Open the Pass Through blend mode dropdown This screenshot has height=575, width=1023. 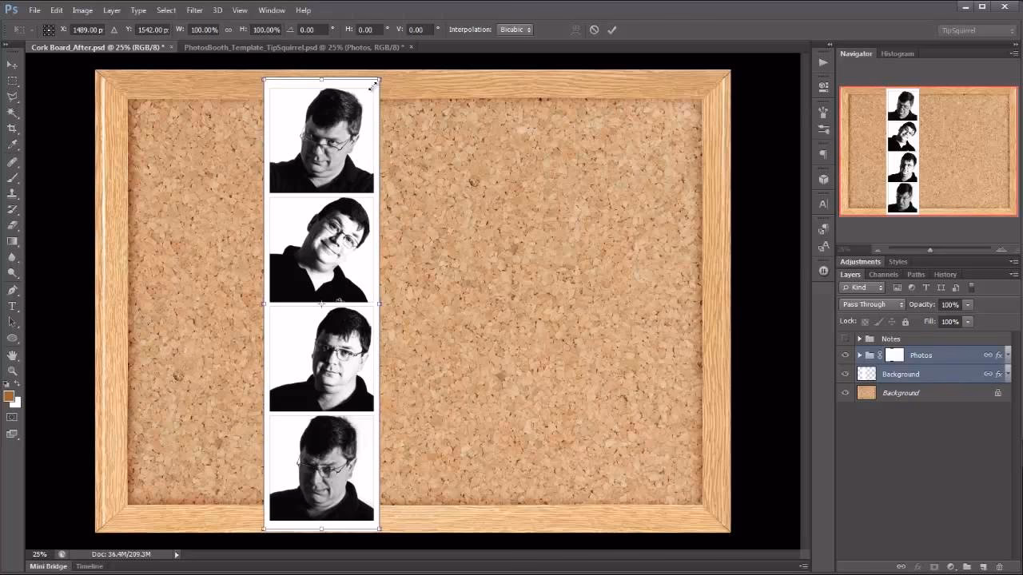[x=871, y=304]
